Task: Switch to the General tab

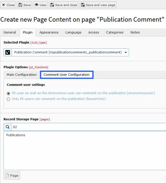Action: click(x=10, y=32)
